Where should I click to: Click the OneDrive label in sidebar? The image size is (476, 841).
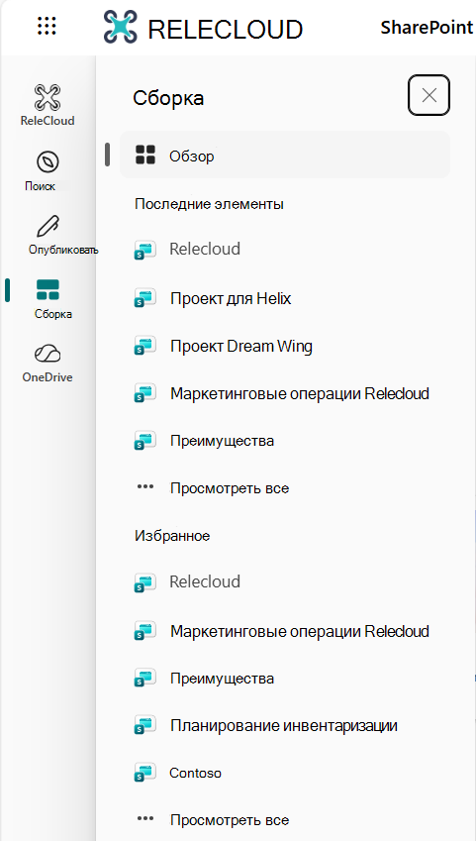(48, 377)
